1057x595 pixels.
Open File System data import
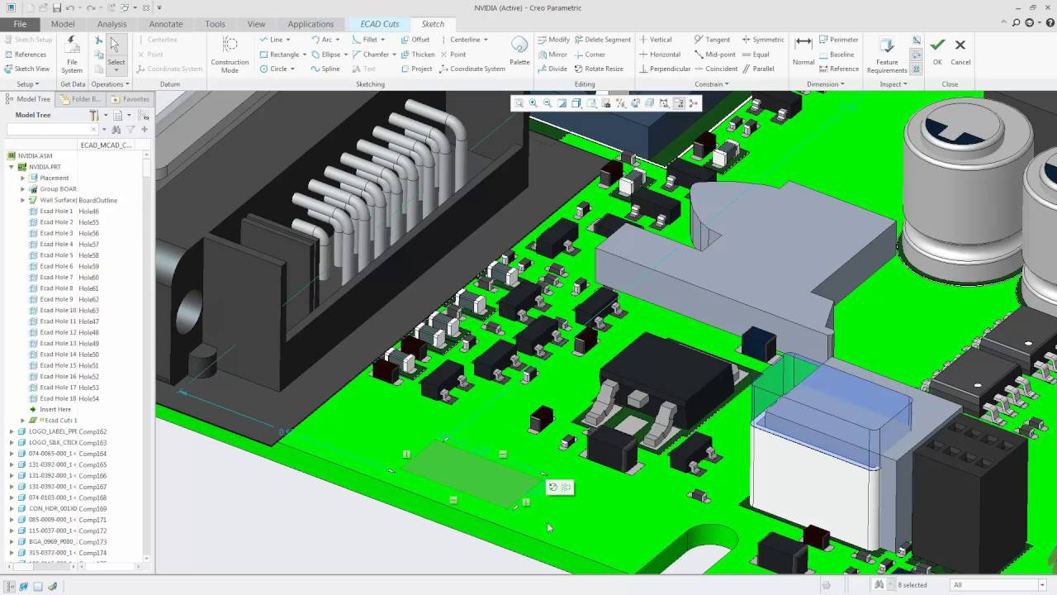(x=72, y=55)
